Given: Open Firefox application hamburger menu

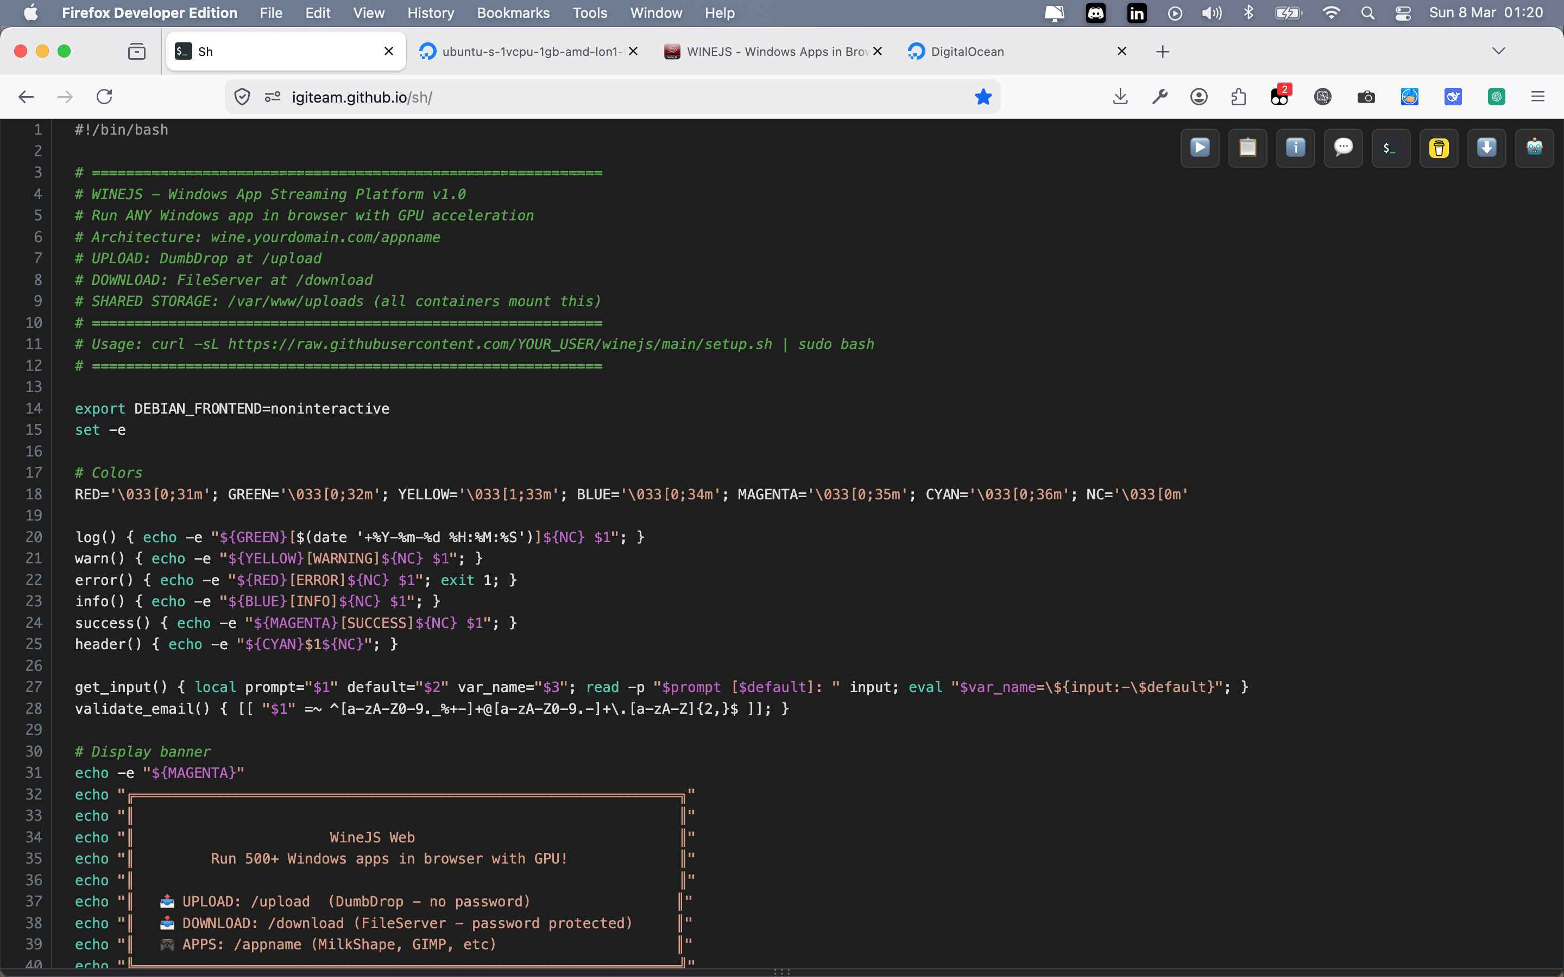Looking at the screenshot, I should click(x=1537, y=97).
